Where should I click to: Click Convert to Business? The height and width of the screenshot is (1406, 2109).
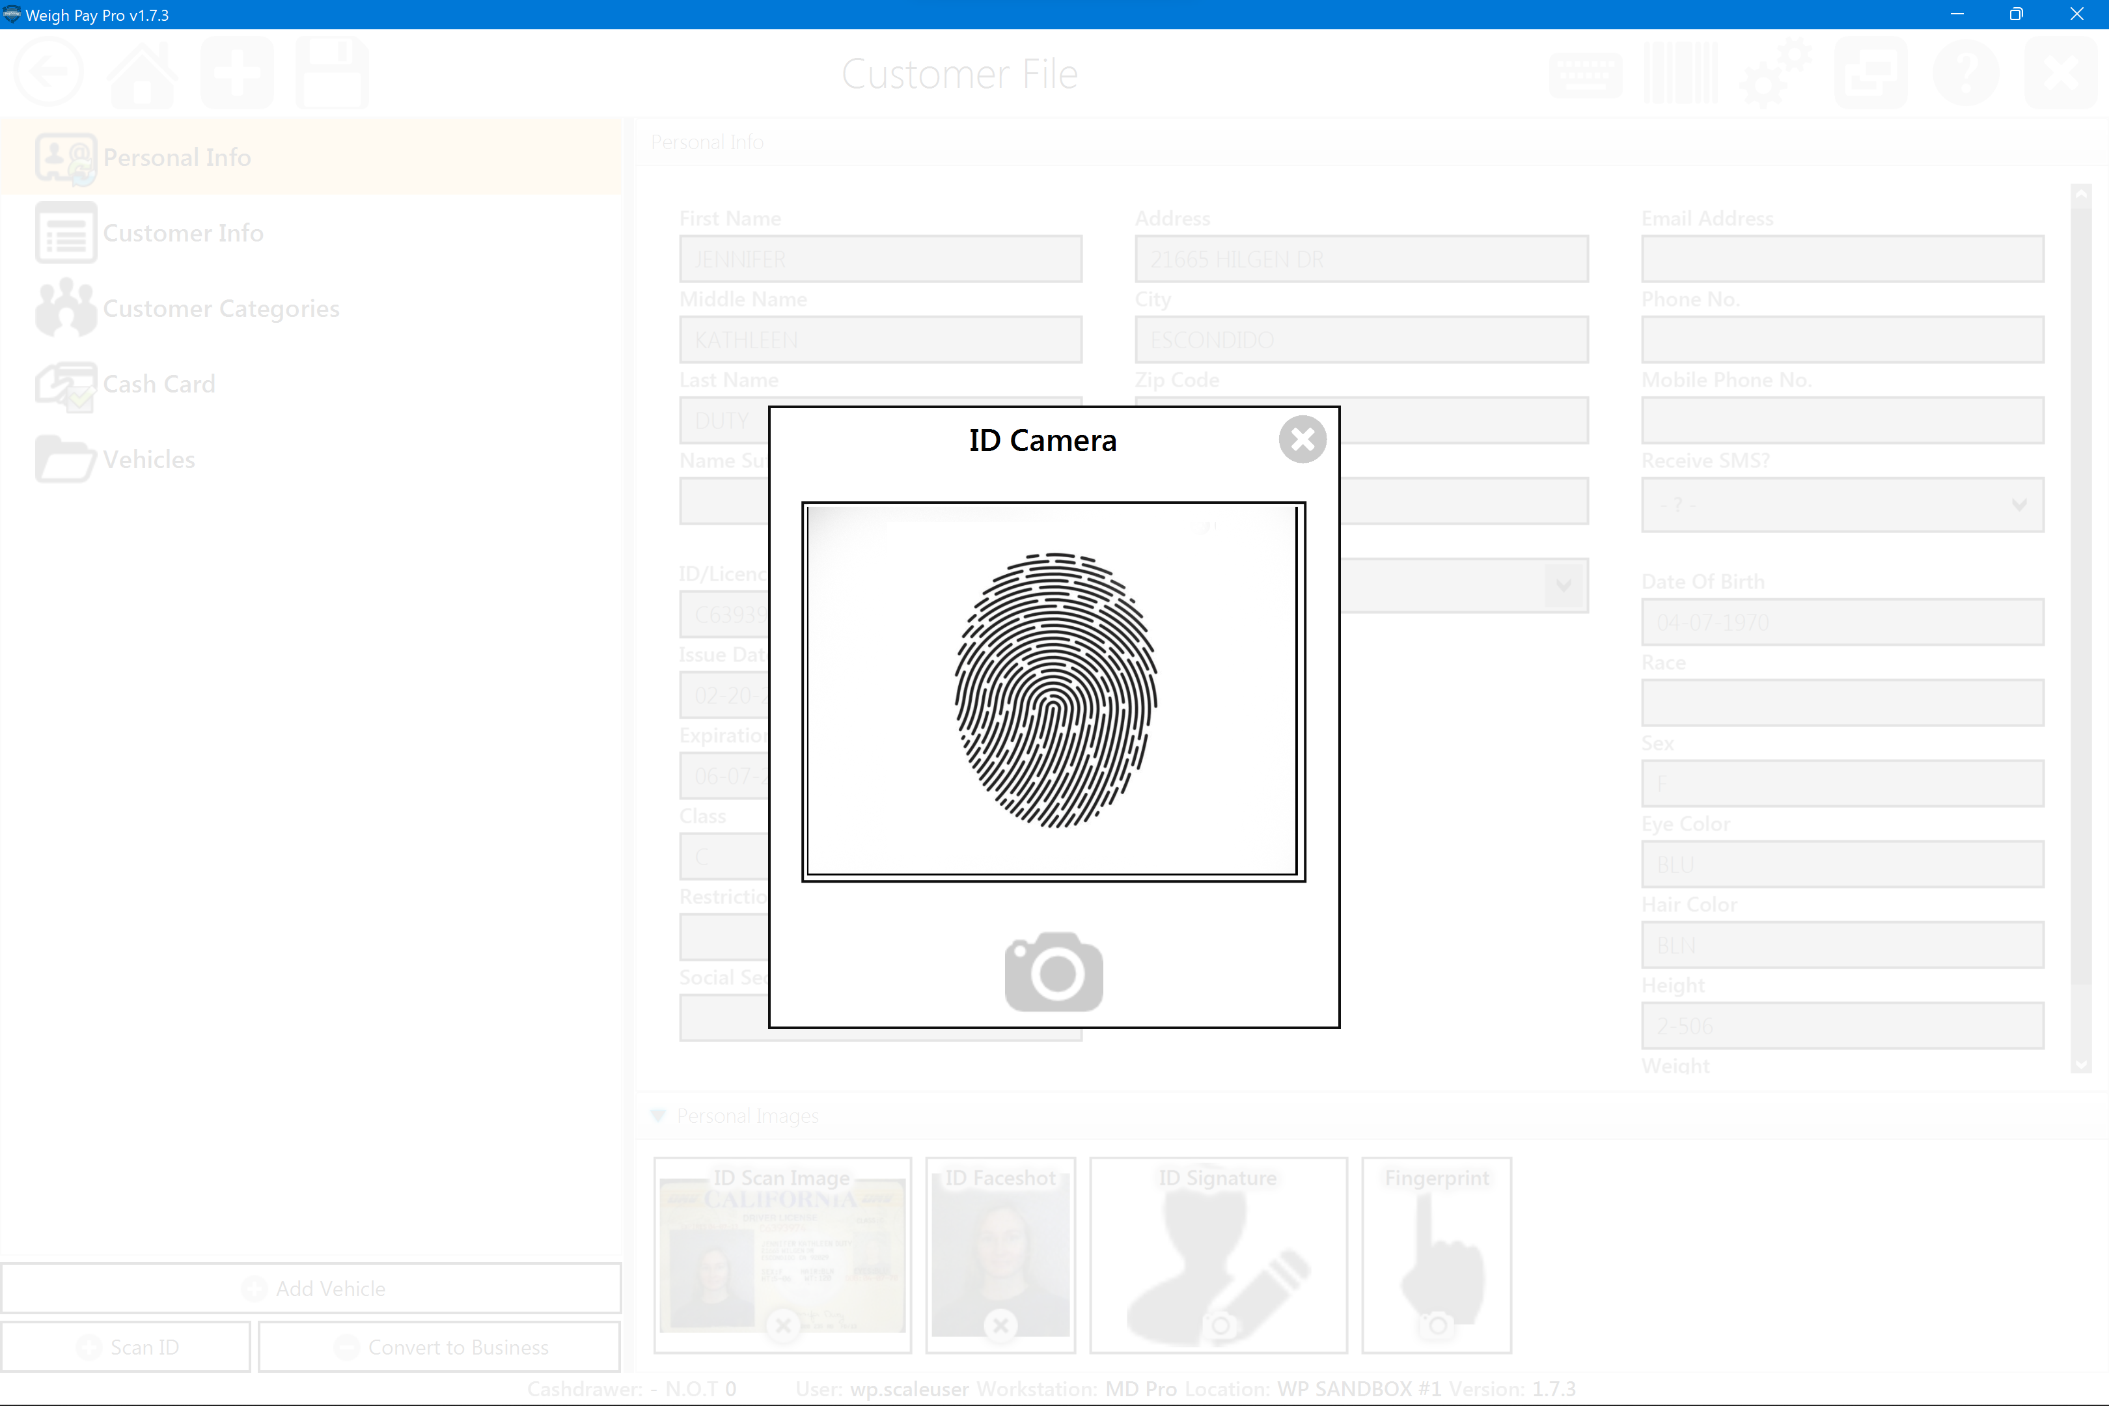coord(439,1347)
